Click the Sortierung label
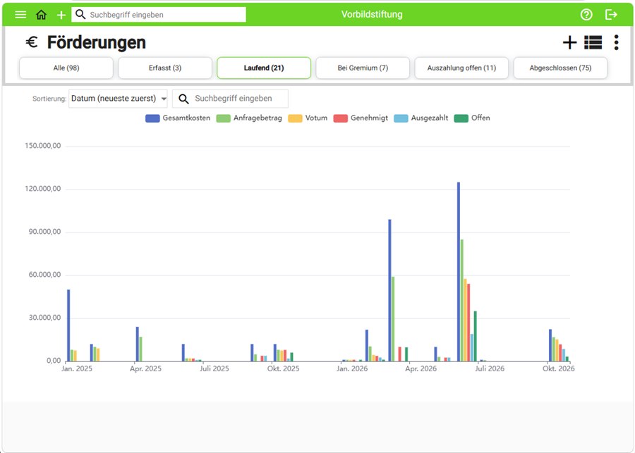Image resolution: width=635 pixels, height=453 pixels. (x=49, y=99)
